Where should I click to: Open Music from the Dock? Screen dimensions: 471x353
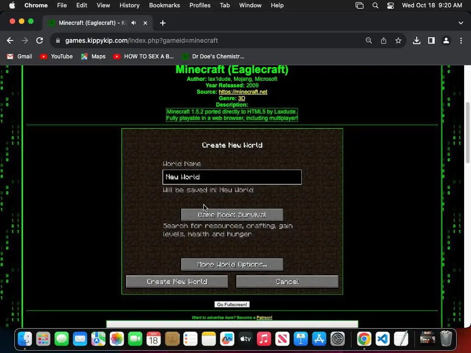pos(264,339)
